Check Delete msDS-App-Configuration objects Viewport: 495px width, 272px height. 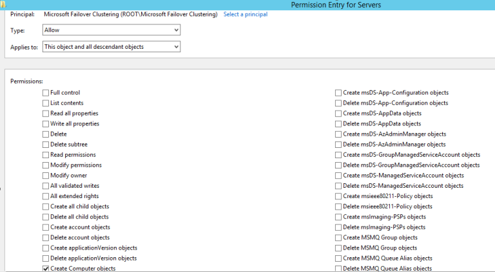click(338, 103)
